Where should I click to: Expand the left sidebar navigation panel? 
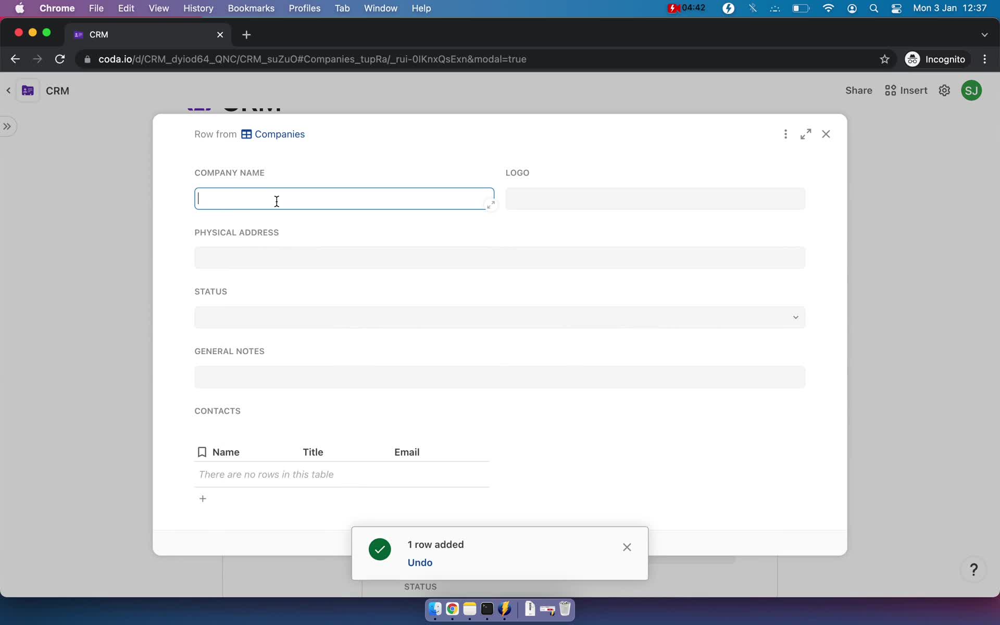click(x=7, y=126)
